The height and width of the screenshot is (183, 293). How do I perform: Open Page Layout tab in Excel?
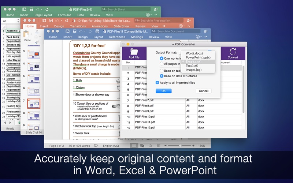(43, 15)
